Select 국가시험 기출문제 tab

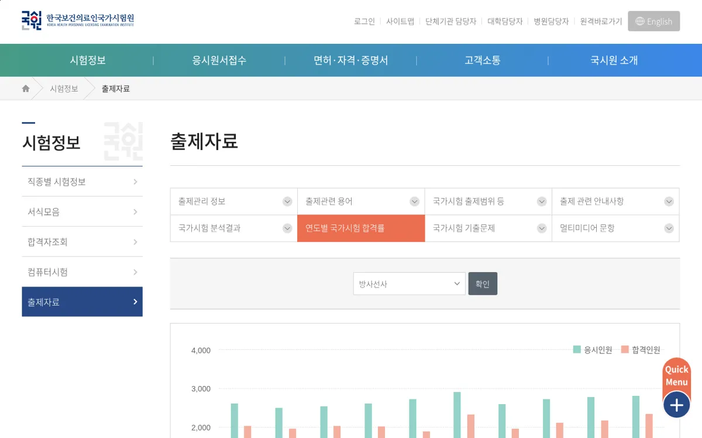[x=488, y=228]
